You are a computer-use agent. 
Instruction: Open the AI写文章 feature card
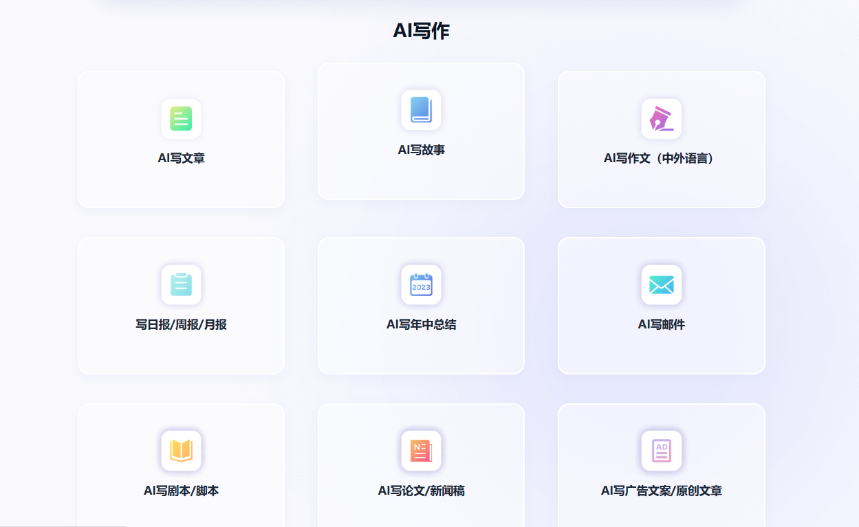click(181, 139)
